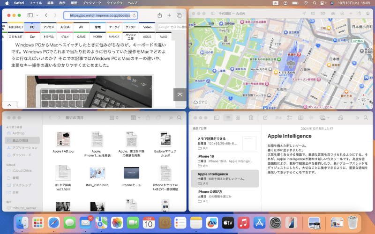The width and height of the screenshot is (375, 234).
Task: Open the ファイル menu in menu bar
Action: pyautogui.click(x=36, y=3)
